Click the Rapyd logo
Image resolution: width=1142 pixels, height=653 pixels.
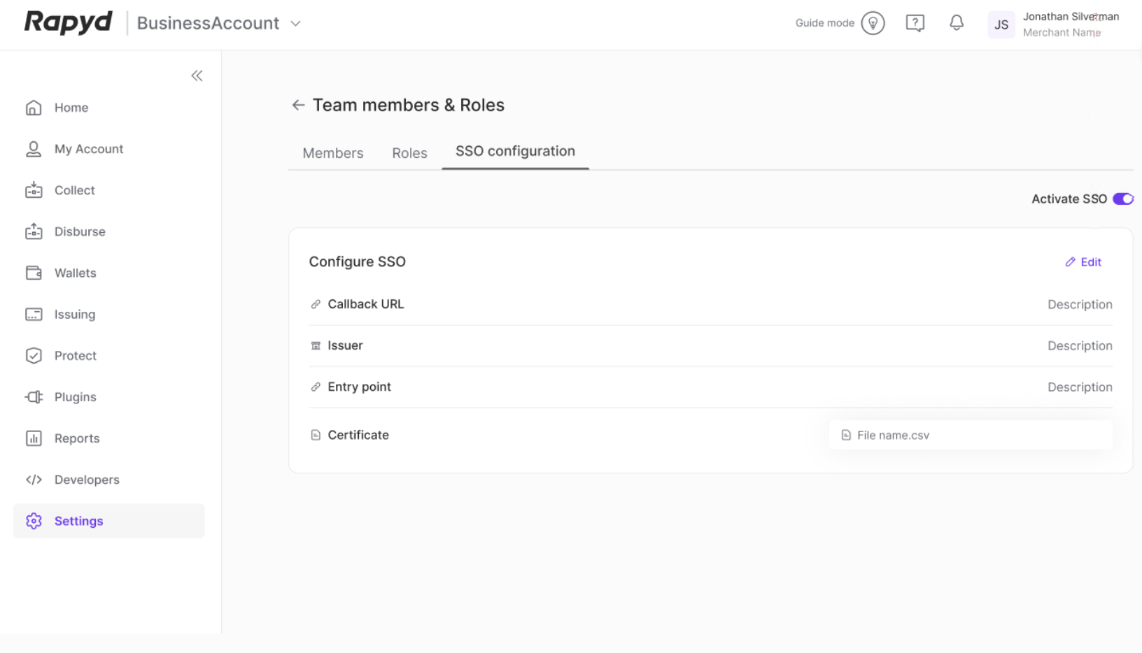click(69, 22)
